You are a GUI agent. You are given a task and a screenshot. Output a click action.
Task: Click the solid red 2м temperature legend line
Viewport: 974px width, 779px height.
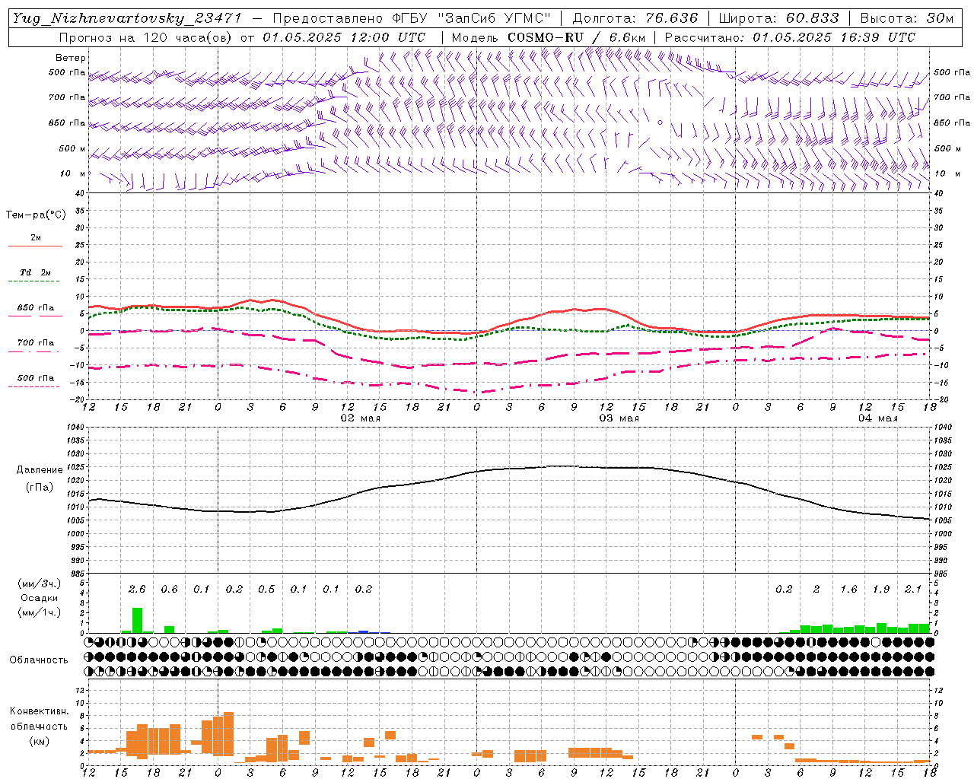35,246
